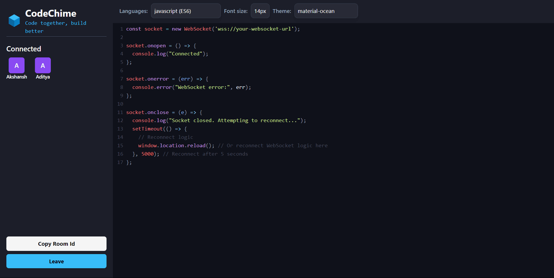Click the Aditya username label

(x=43, y=77)
